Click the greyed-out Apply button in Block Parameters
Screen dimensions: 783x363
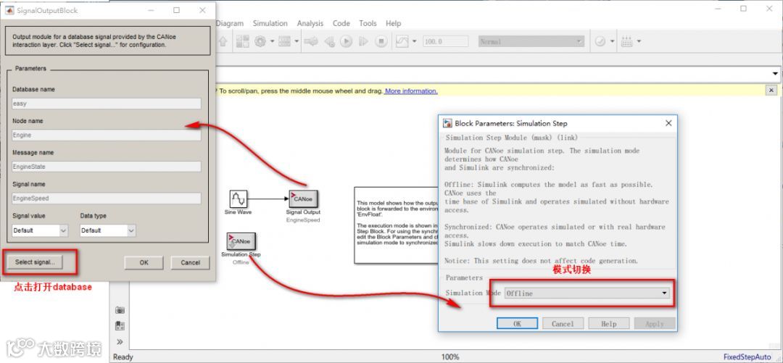click(x=655, y=324)
